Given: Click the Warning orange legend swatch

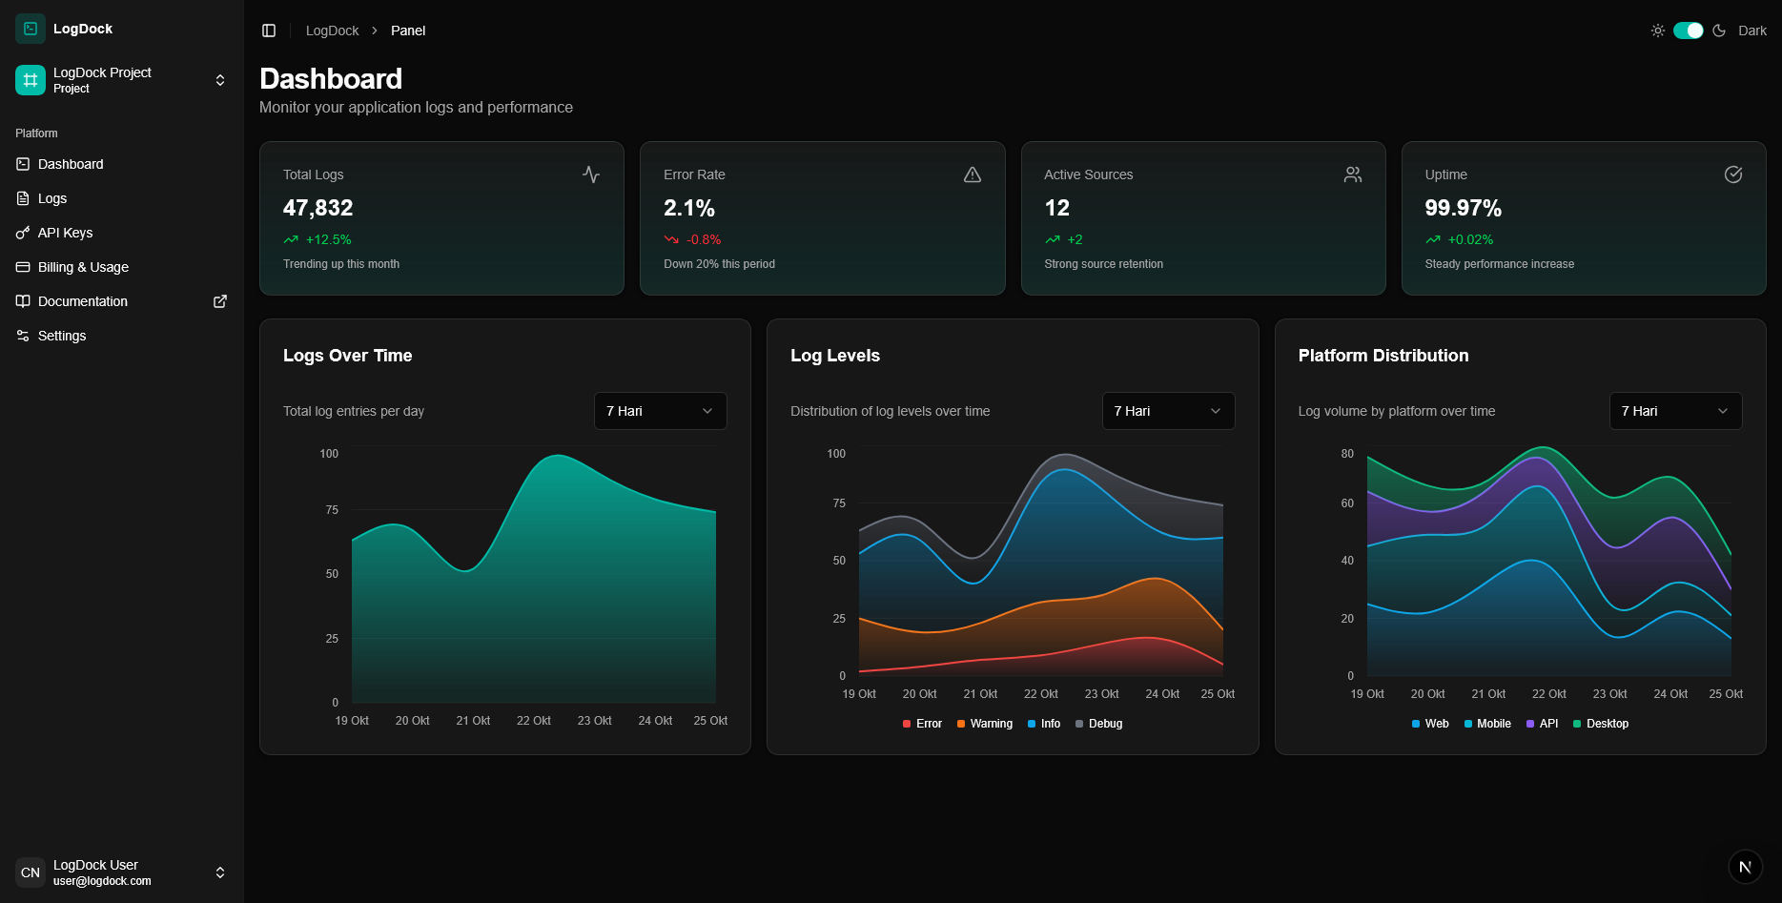Looking at the screenshot, I should coord(961,724).
